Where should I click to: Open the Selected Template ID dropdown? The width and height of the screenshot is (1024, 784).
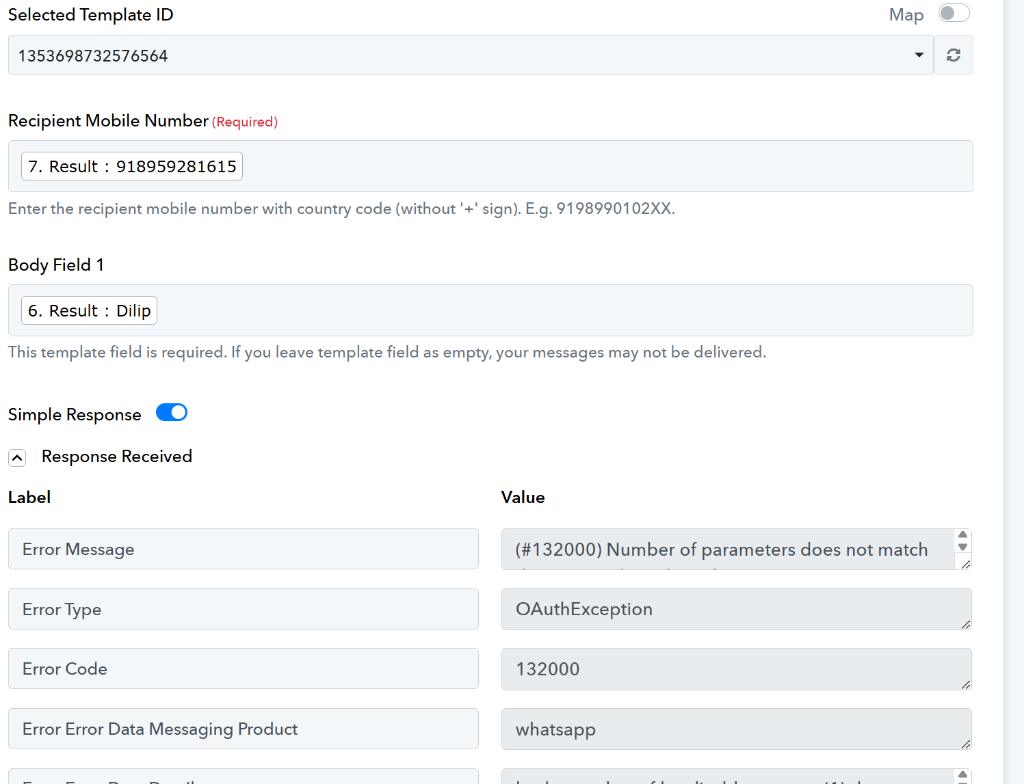471,55
